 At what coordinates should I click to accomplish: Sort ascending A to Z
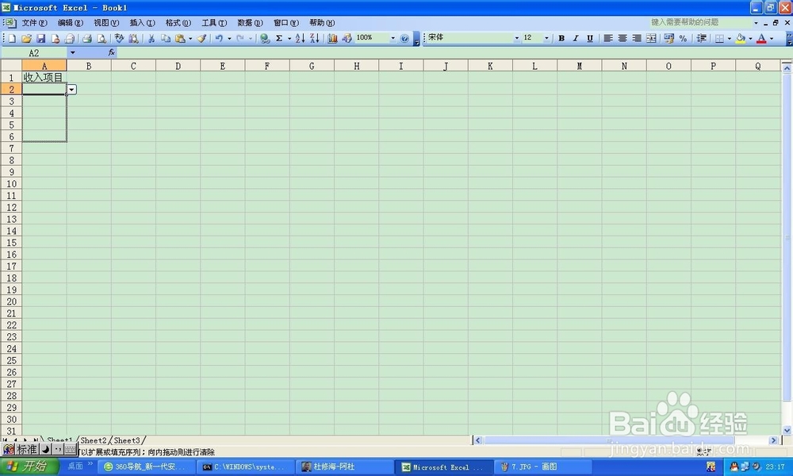pyautogui.click(x=300, y=38)
